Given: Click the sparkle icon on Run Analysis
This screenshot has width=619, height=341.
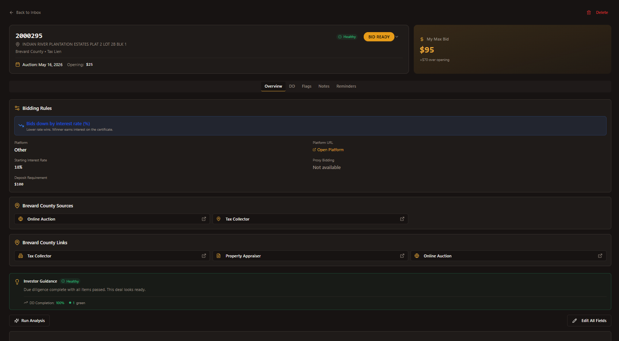Looking at the screenshot, I should [16, 321].
